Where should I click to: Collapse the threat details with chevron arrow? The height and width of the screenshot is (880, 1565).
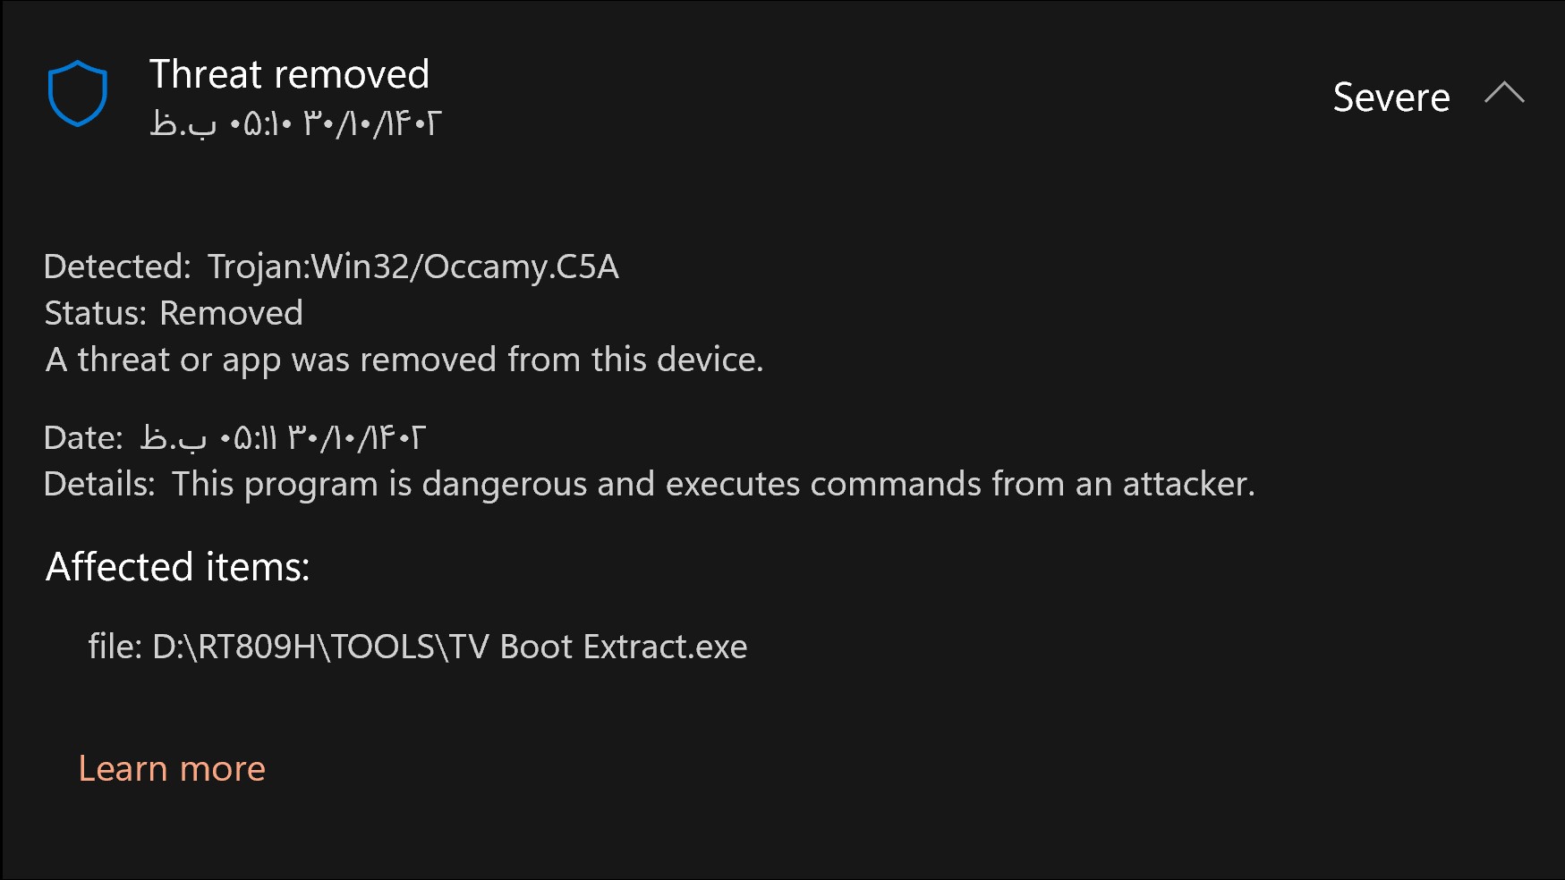pos(1504,93)
